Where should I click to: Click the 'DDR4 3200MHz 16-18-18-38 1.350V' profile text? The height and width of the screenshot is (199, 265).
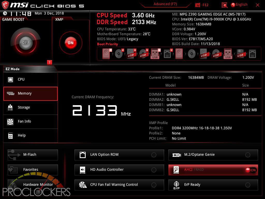202,128
